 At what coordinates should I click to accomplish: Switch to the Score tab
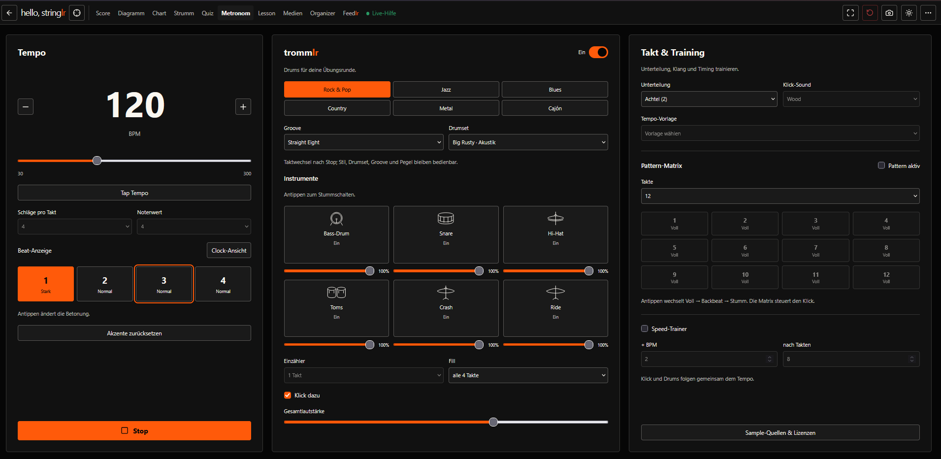click(x=103, y=13)
